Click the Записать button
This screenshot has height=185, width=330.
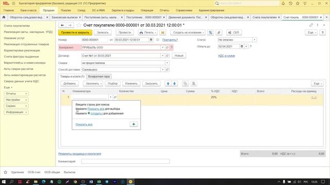click(x=103, y=32)
